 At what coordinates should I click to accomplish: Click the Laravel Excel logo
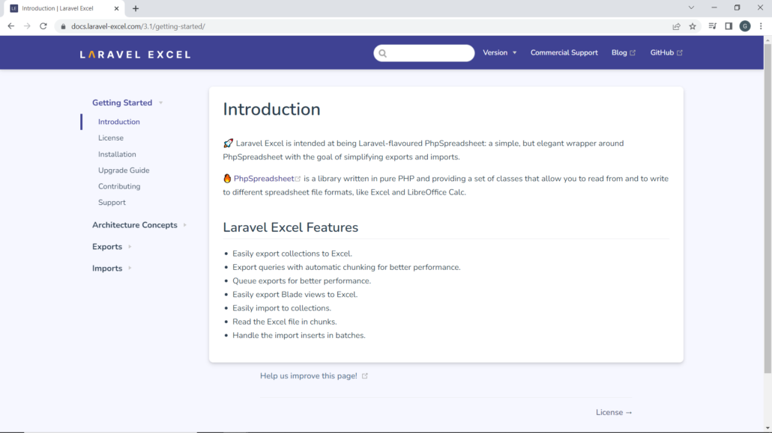(x=136, y=55)
